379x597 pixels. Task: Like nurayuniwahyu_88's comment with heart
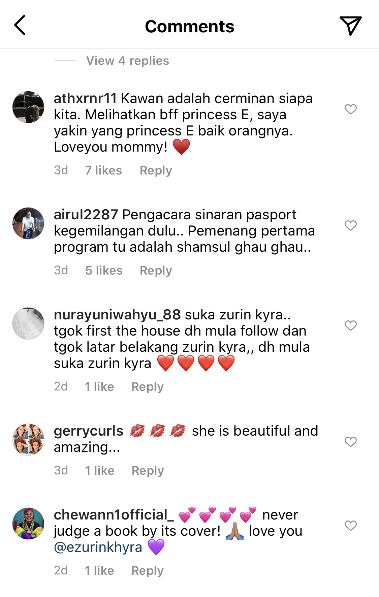click(x=350, y=325)
